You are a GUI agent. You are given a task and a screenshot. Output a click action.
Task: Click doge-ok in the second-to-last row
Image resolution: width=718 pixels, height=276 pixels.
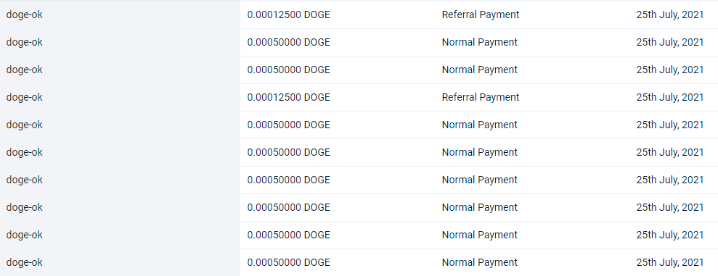click(24, 235)
